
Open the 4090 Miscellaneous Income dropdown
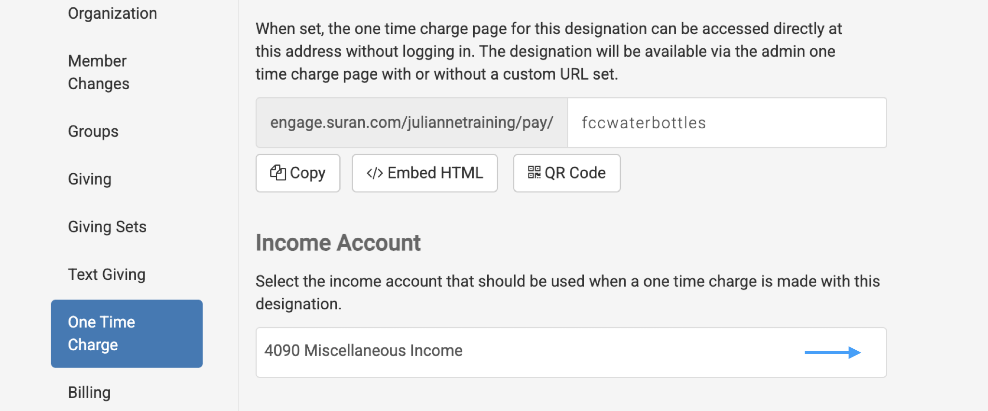[571, 352]
